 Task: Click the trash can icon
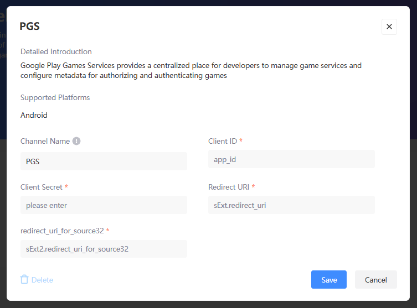click(24, 280)
